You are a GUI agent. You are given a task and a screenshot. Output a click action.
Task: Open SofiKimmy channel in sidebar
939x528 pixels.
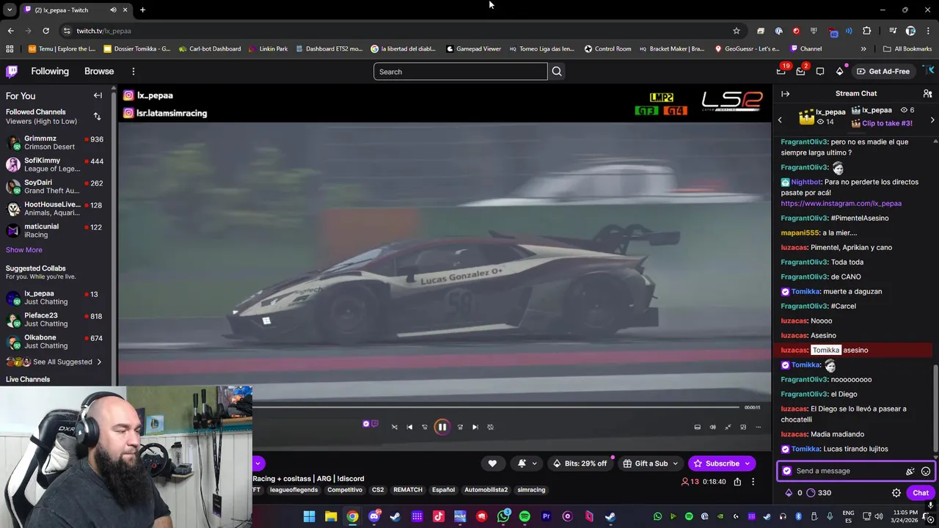(55, 164)
